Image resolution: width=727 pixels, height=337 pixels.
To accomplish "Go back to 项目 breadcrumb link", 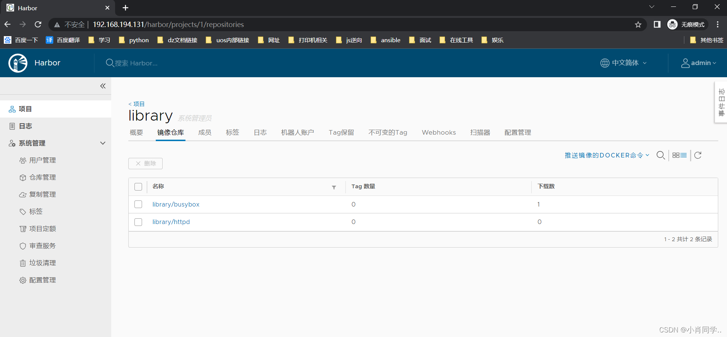I will click(x=136, y=104).
